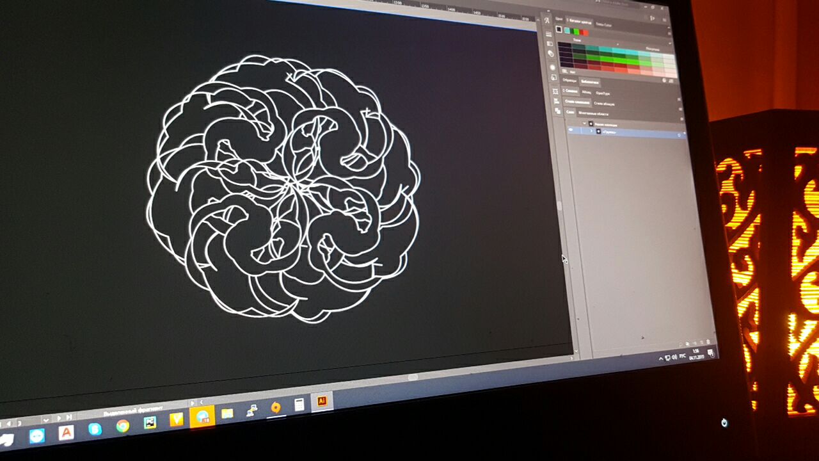Open the Pathfinder icon in dock strip
The height and width of the screenshot is (461, 819).
click(x=557, y=111)
